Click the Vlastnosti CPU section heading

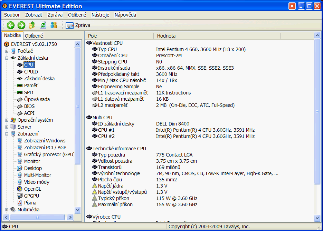(x=107, y=43)
